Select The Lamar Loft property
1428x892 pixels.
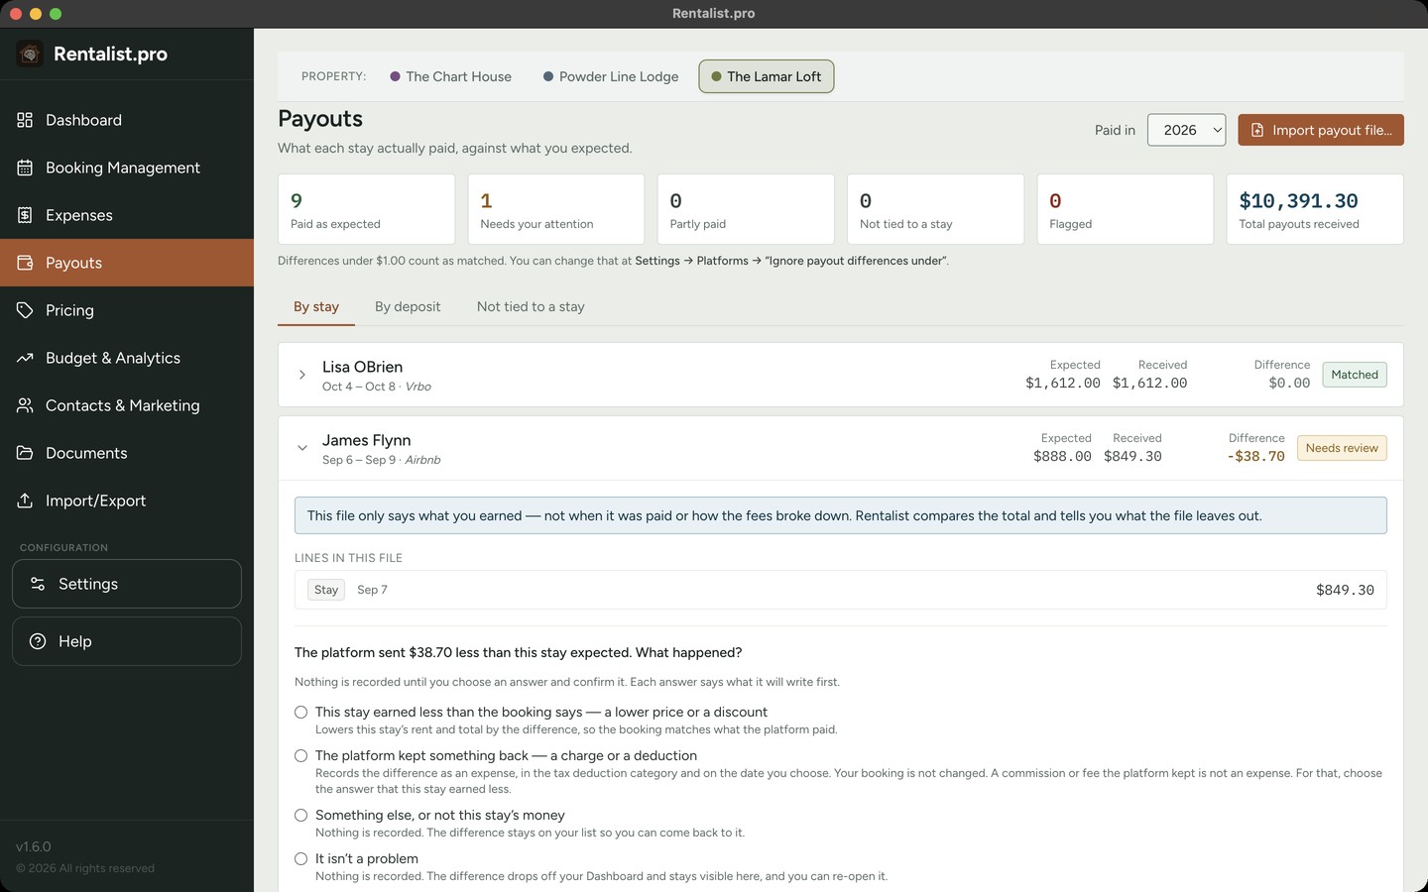(x=767, y=76)
